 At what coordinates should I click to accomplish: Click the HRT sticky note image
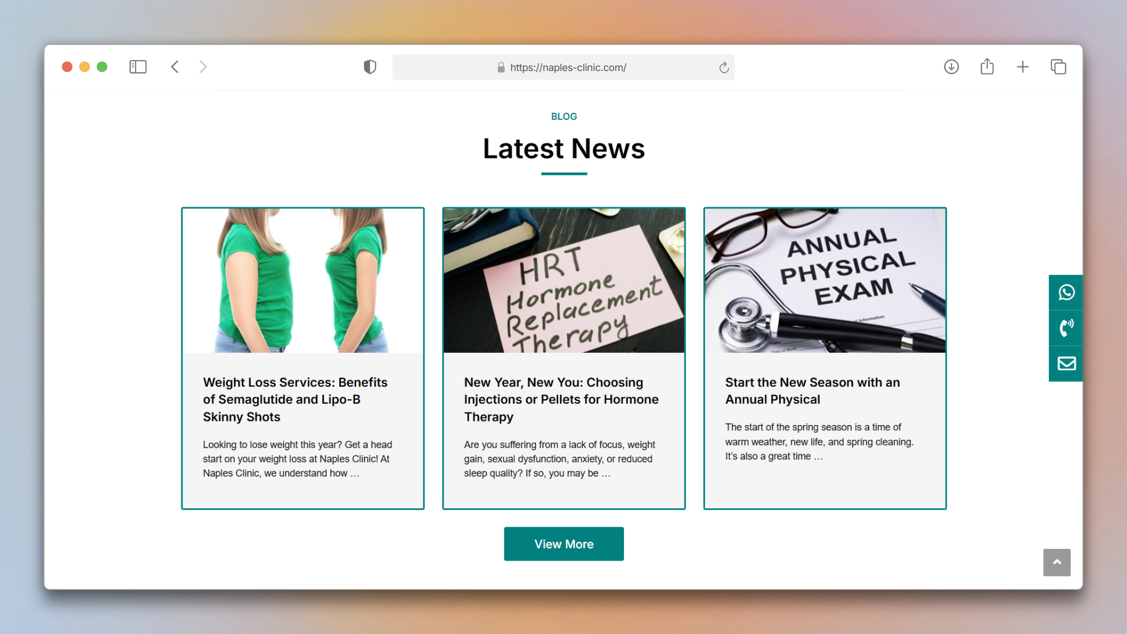point(563,281)
